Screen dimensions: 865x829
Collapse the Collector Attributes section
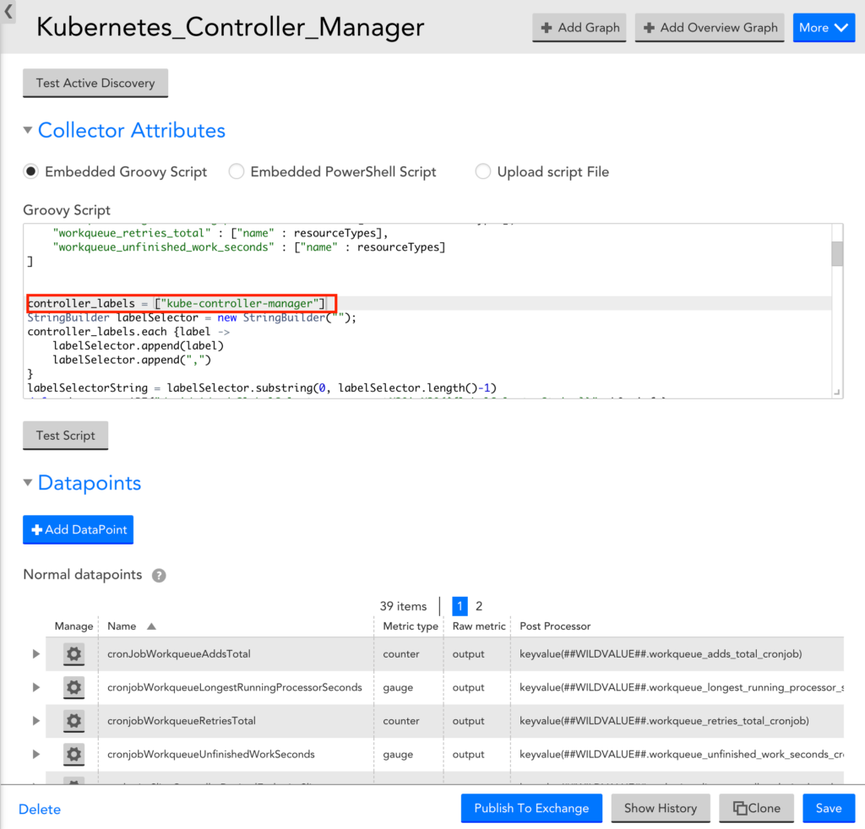point(28,131)
